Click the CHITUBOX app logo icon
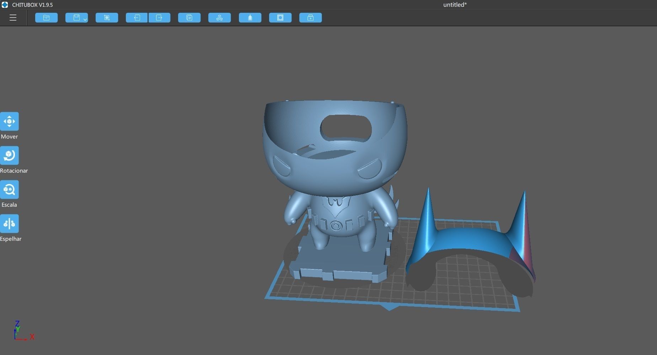The image size is (657, 355). [x=5, y=5]
